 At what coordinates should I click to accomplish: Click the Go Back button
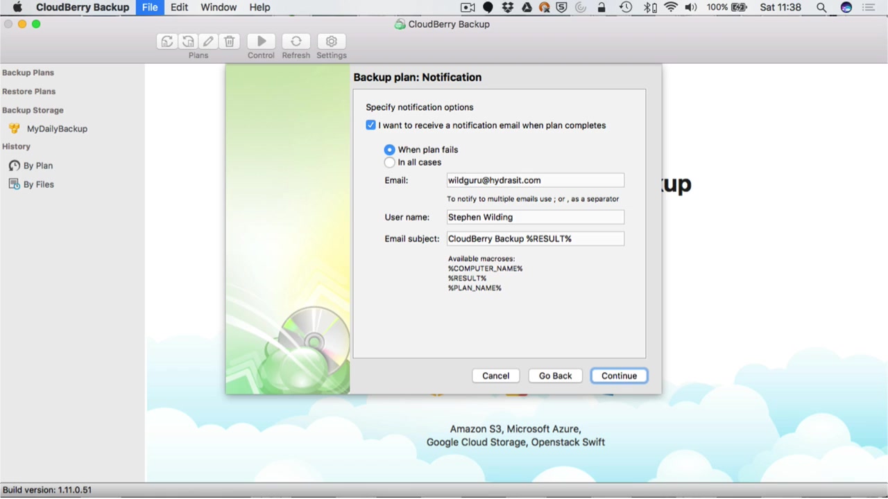[x=556, y=376]
